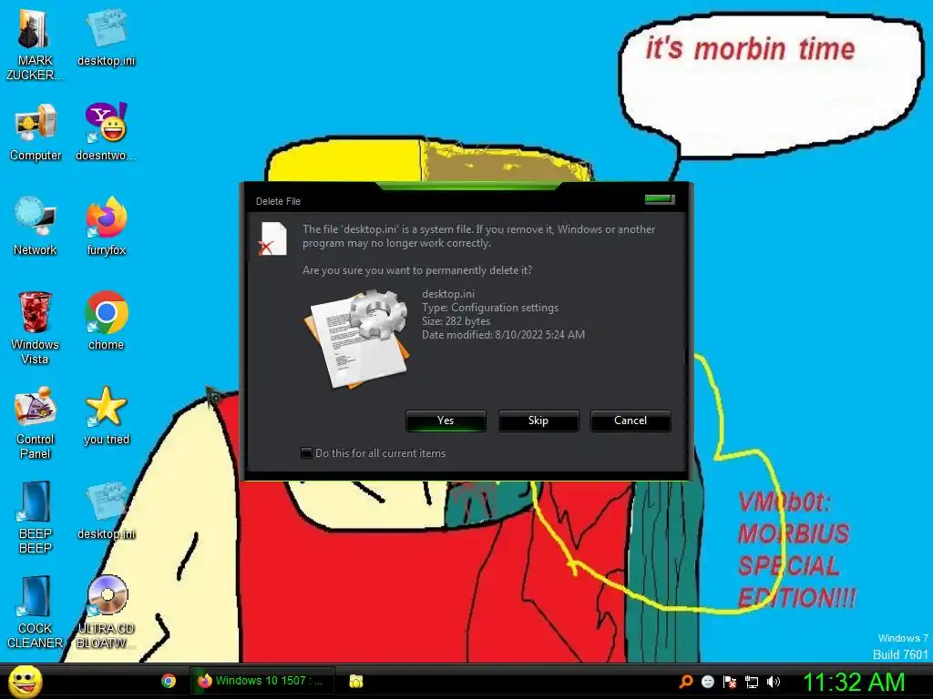933x699 pixels.
Task: Confirm deletion with the Yes button
Action: (x=446, y=420)
